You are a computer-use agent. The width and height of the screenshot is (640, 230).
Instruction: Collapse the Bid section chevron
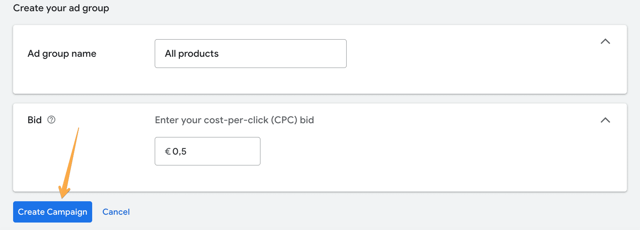click(605, 120)
